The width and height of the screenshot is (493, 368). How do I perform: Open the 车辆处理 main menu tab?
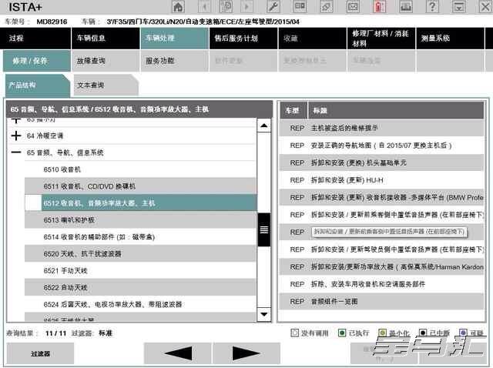click(x=175, y=38)
